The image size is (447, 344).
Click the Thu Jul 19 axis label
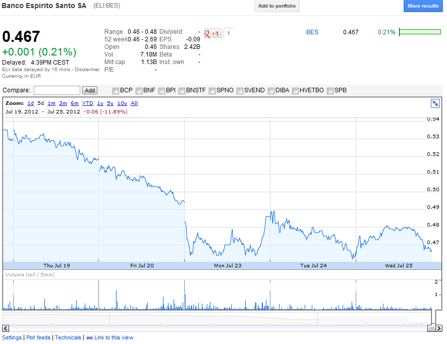click(x=57, y=266)
